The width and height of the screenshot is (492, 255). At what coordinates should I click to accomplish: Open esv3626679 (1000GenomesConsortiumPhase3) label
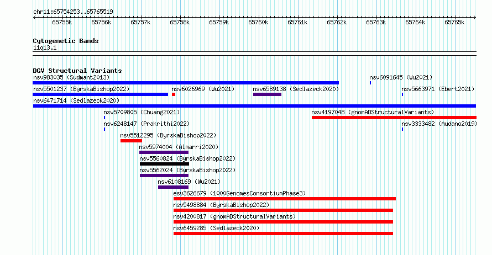239,193
